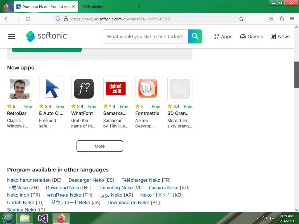This screenshot has height=224, width=299.
Task: Click the Firefox taskbar button
Action: (x=61, y=218)
